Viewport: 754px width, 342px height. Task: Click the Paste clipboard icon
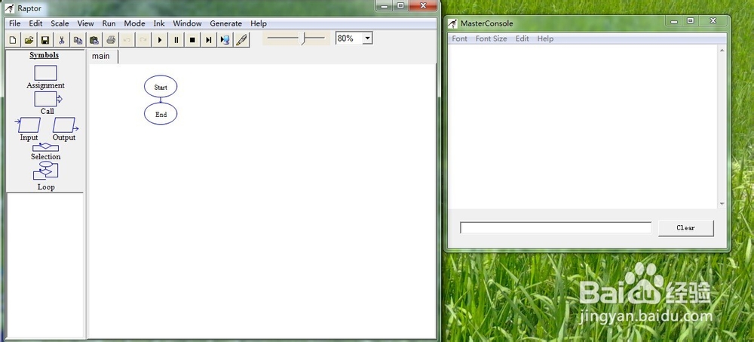coord(94,40)
